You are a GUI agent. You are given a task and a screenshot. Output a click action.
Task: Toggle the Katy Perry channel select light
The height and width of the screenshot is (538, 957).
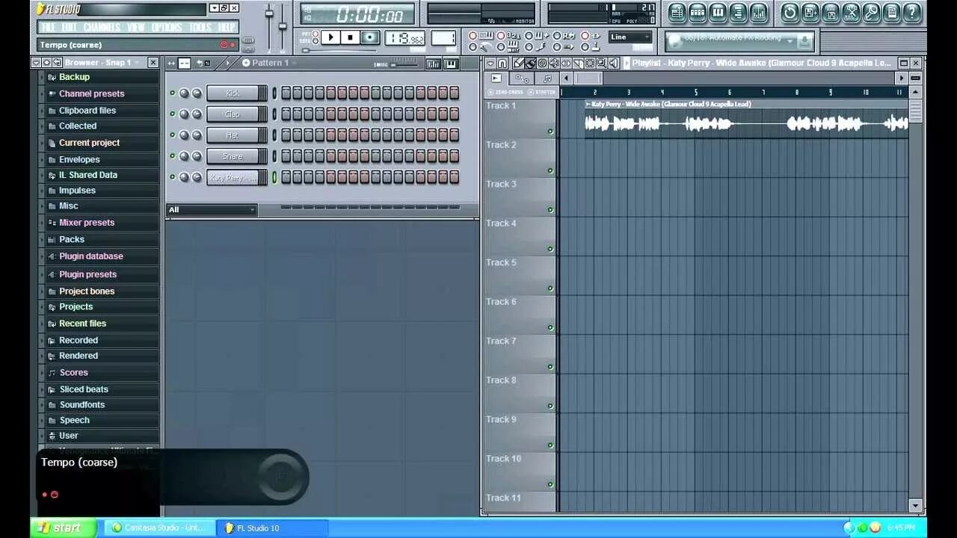[x=274, y=177]
